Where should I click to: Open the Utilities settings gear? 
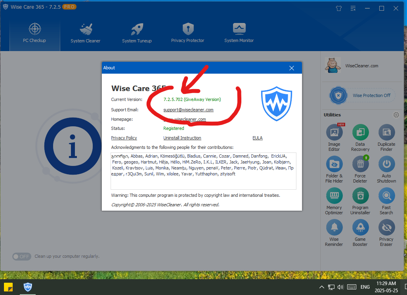pyautogui.click(x=396, y=115)
